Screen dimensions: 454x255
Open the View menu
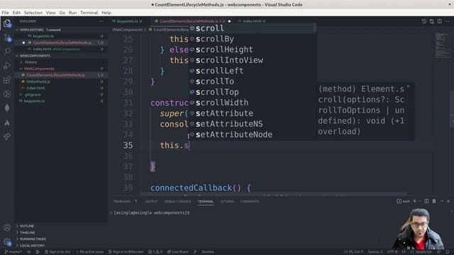point(50,13)
